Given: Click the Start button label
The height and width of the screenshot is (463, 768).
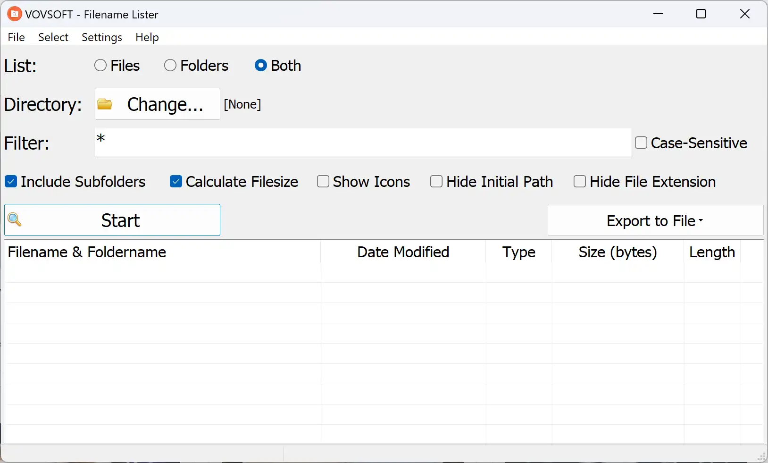Looking at the screenshot, I should [x=121, y=220].
